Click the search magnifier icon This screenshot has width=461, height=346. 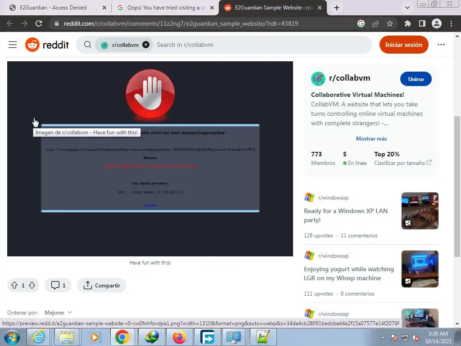click(87, 45)
